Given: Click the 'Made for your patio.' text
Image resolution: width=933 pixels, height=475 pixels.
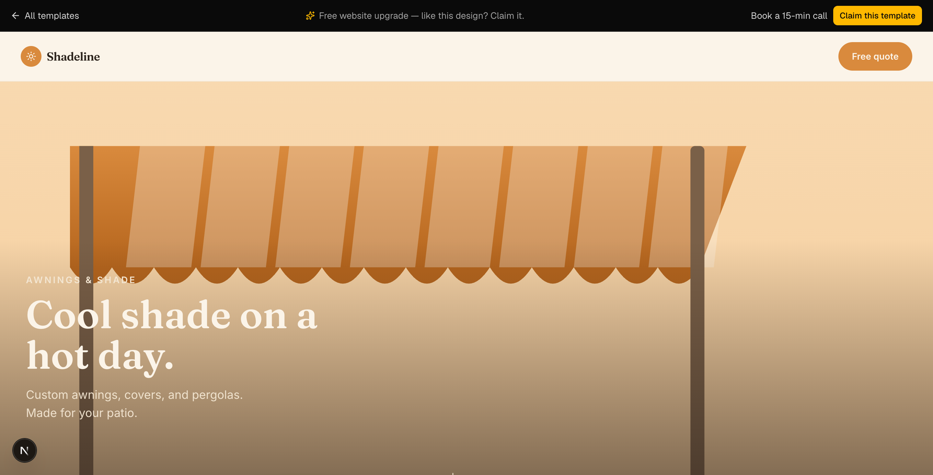Looking at the screenshot, I should pyautogui.click(x=82, y=413).
